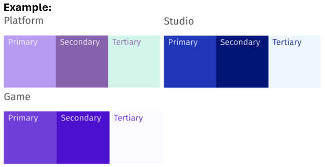Click the Secondary label in Studio palette
The image size is (325, 167).
click(240, 43)
